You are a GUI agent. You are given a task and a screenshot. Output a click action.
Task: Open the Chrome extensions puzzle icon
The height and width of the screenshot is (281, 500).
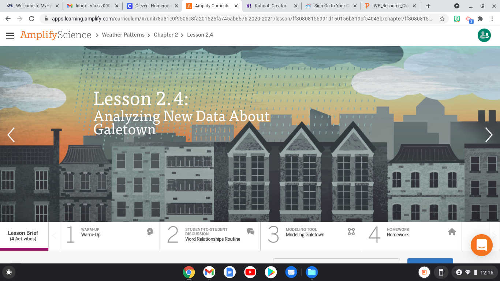pyautogui.click(x=480, y=19)
